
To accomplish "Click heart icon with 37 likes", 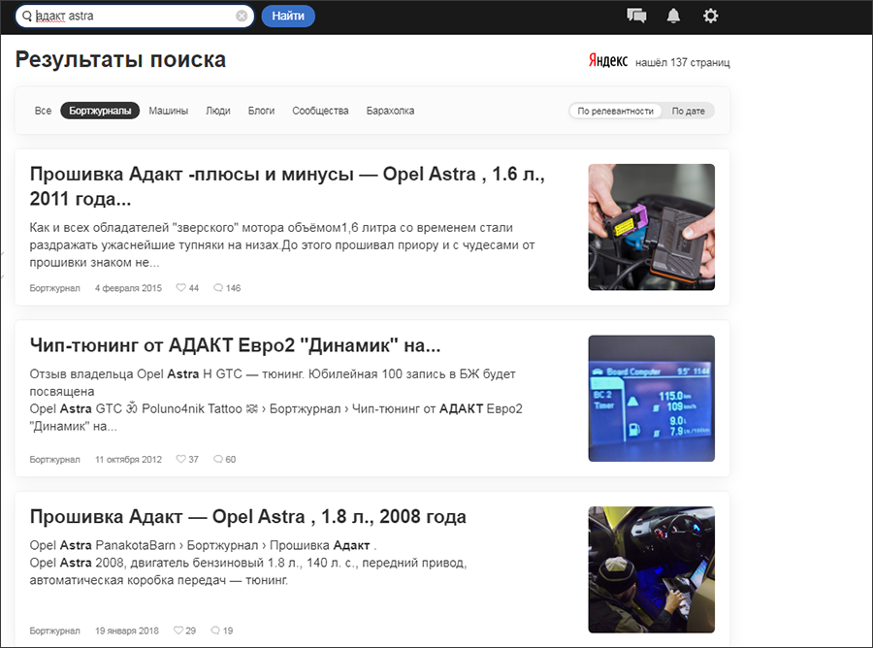I will (x=181, y=459).
